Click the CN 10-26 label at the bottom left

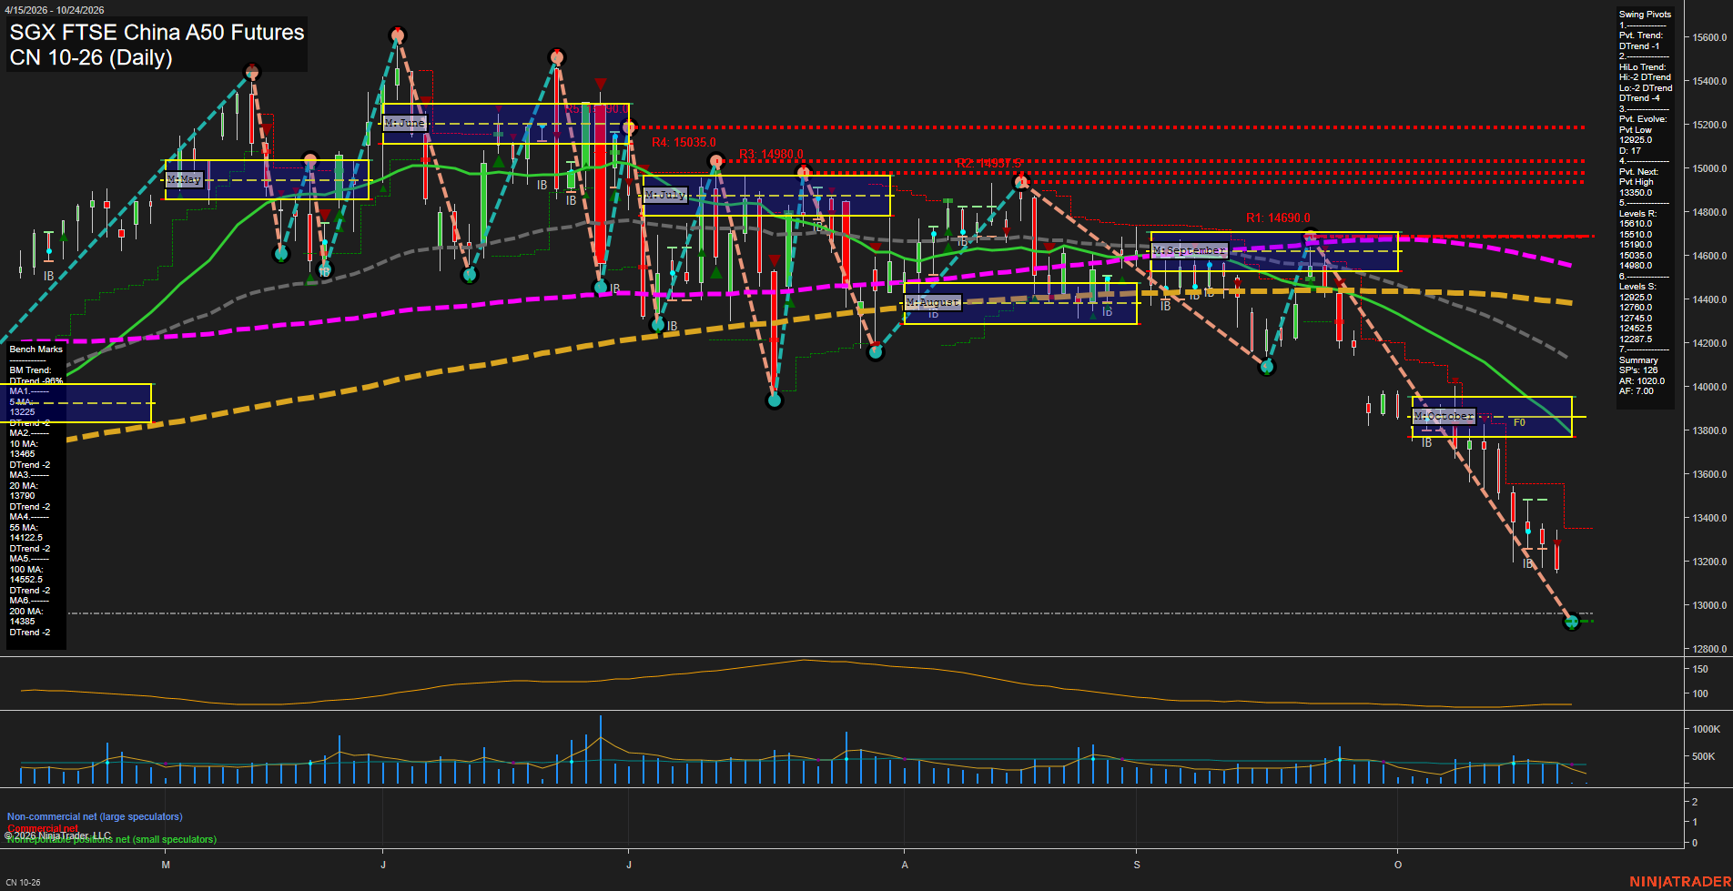tap(23, 883)
